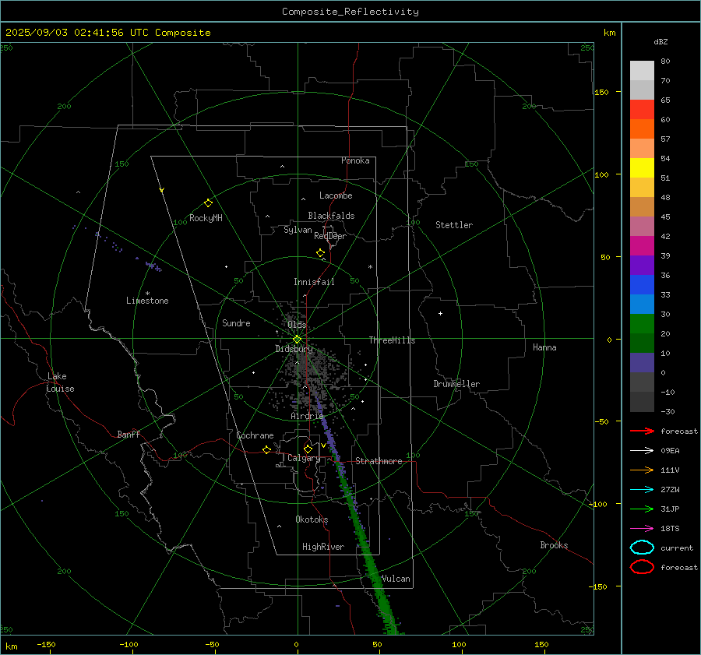Click the green 20 dBZ color swatch
Image resolution: width=701 pixels, height=655 pixels.
coord(642,324)
